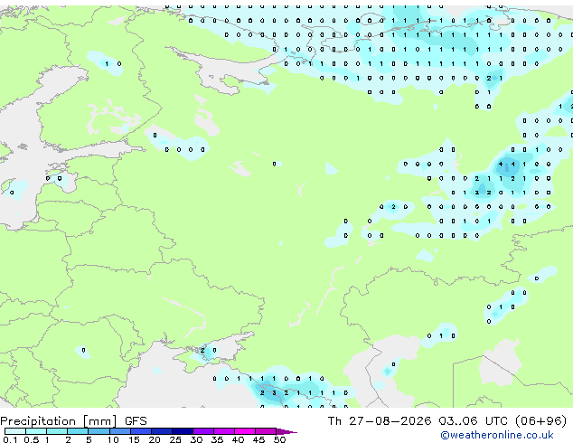Pick the 2–5 mm legend color box
The image size is (573, 443).
coord(78,431)
